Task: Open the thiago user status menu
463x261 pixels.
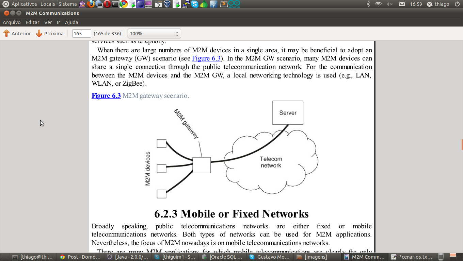Action: (438, 4)
